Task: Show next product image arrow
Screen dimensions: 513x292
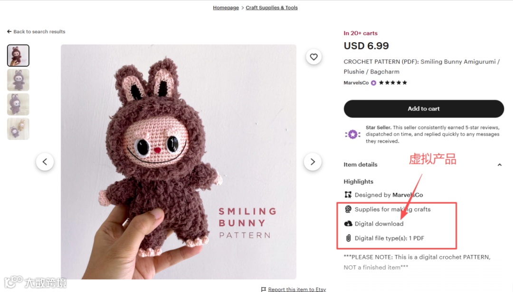Action: (313, 162)
